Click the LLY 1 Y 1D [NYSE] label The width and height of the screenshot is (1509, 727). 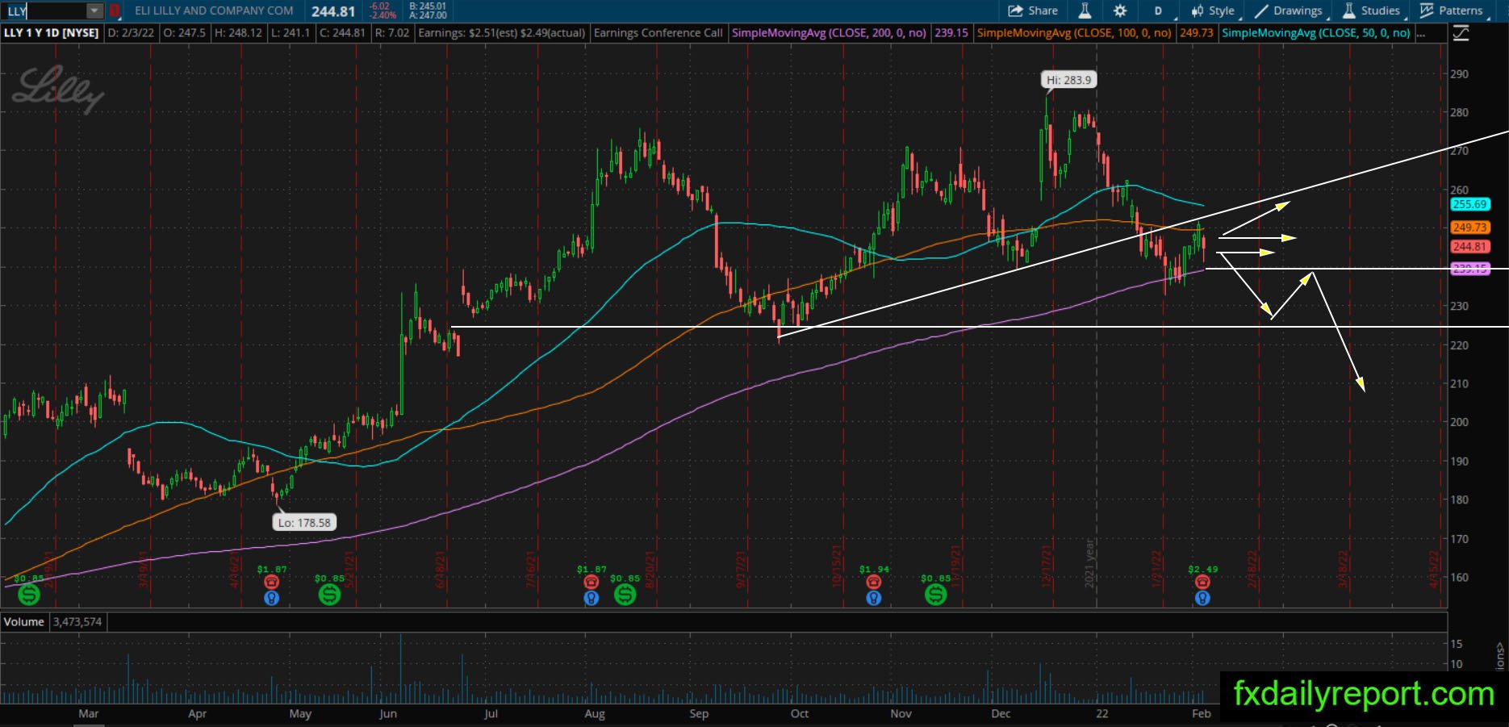point(52,33)
